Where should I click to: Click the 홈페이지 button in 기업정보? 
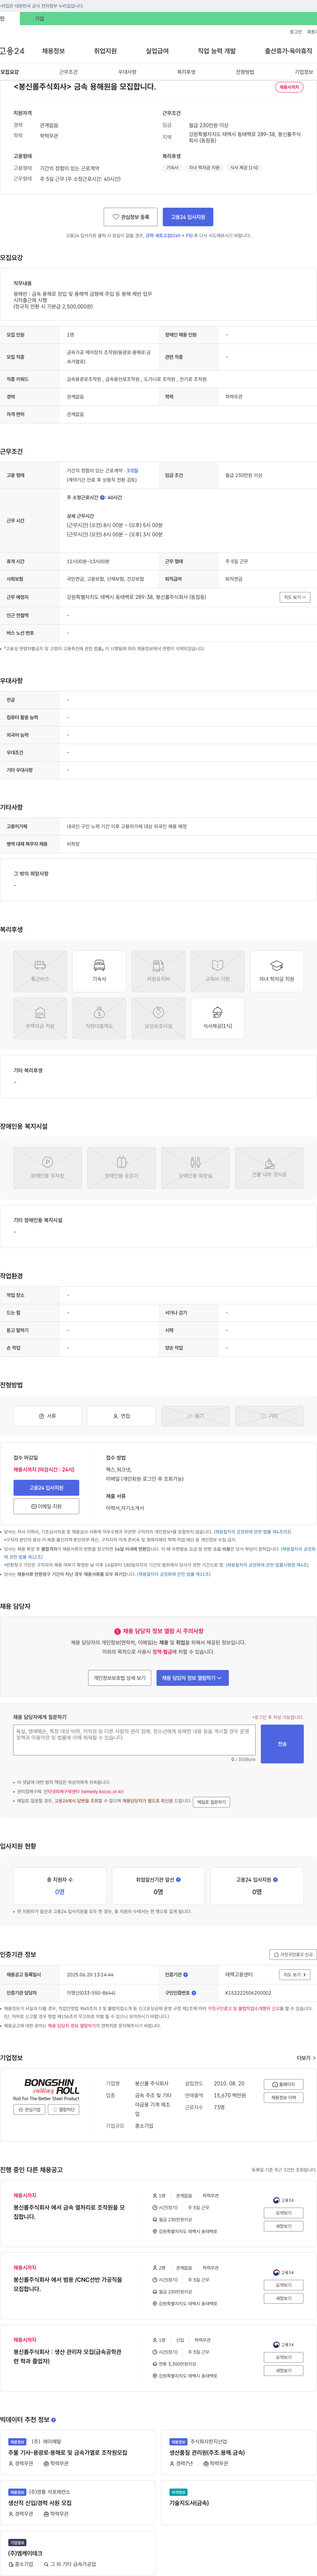(284, 2084)
